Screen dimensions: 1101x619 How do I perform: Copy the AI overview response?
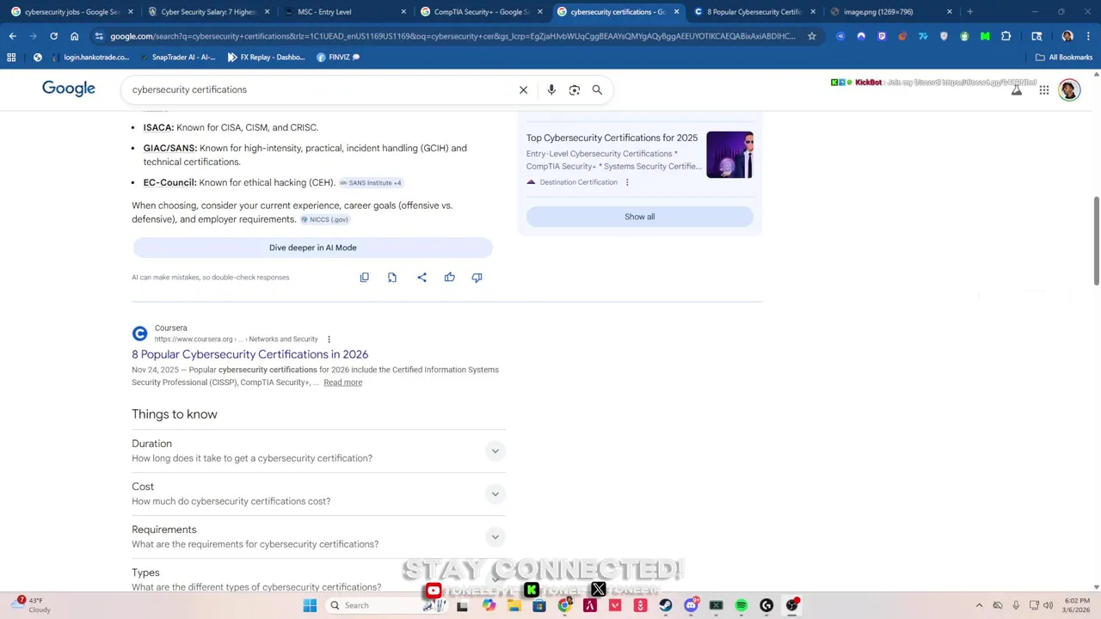point(365,277)
